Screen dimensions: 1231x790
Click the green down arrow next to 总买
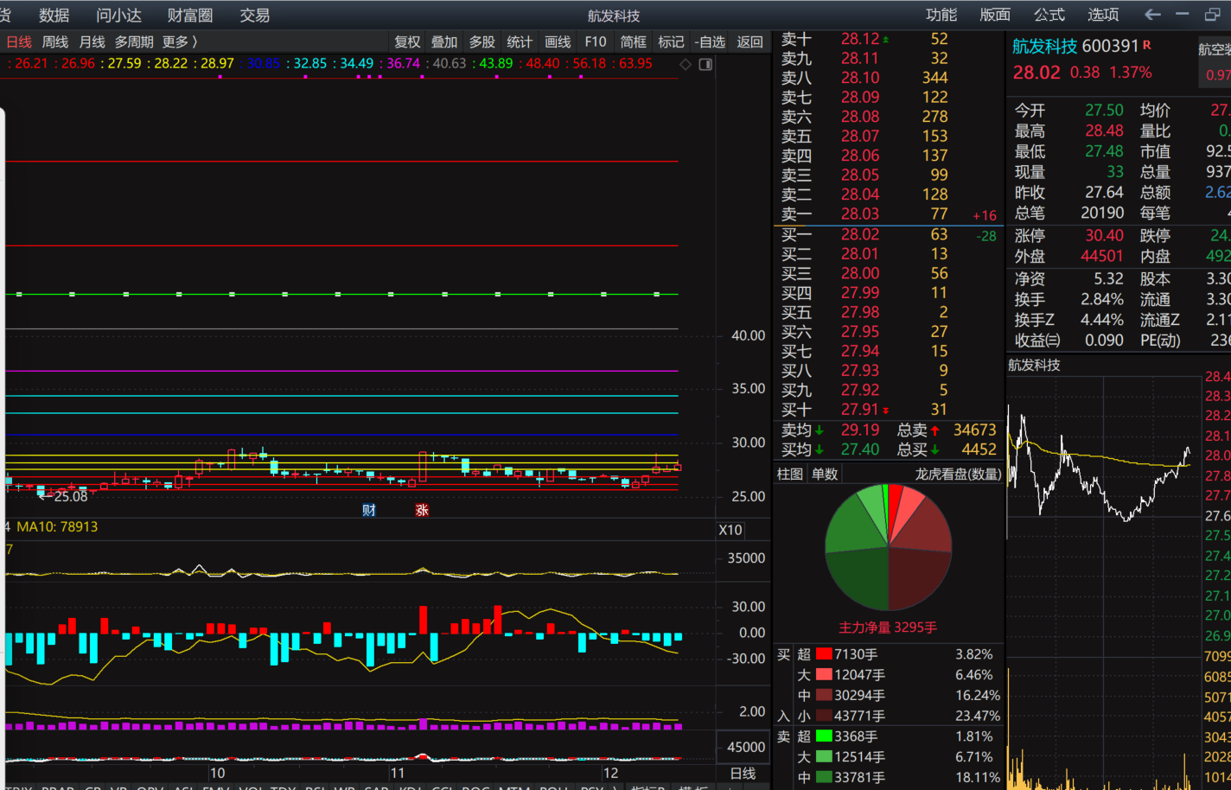(934, 449)
